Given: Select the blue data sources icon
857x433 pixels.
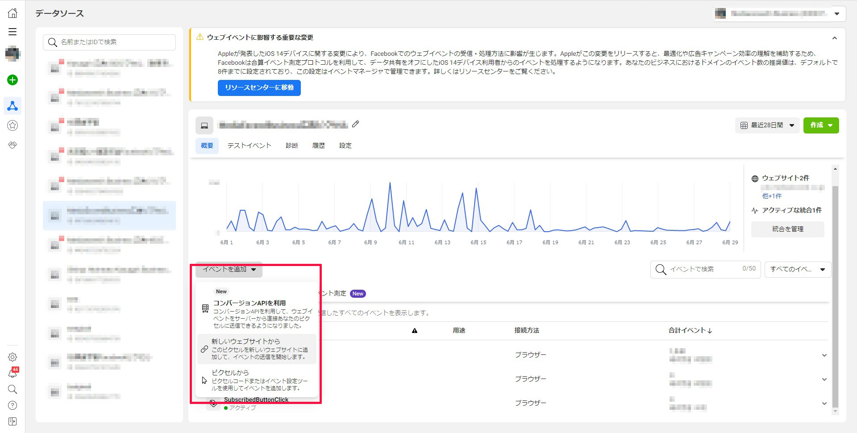Looking at the screenshot, I should (x=12, y=106).
